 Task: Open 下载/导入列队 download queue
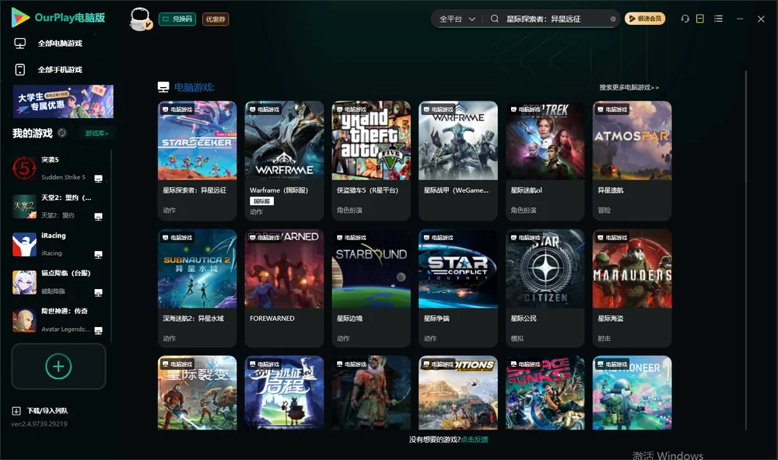47,411
